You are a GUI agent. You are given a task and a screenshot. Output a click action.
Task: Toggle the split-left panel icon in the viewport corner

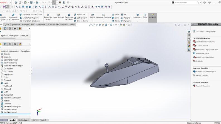click(176, 24)
